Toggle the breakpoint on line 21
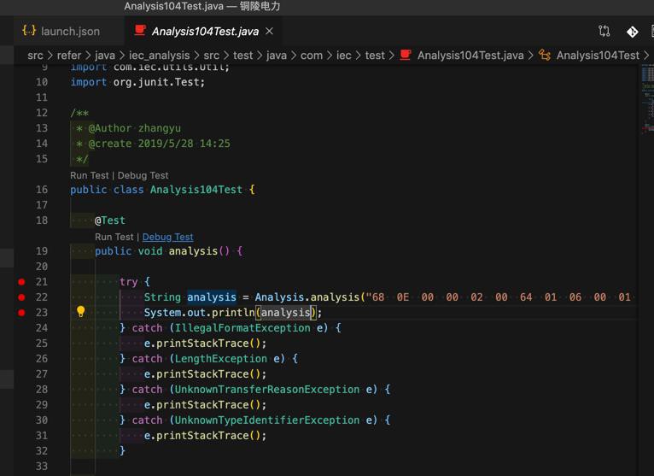 click(x=21, y=282)
